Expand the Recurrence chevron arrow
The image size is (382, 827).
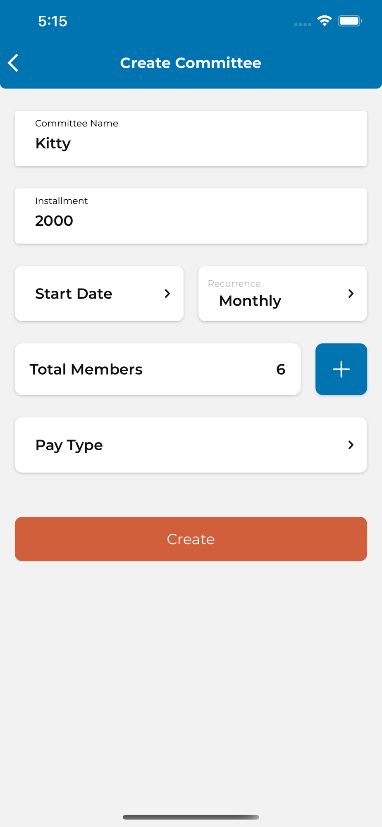click(x=351, y=294)
